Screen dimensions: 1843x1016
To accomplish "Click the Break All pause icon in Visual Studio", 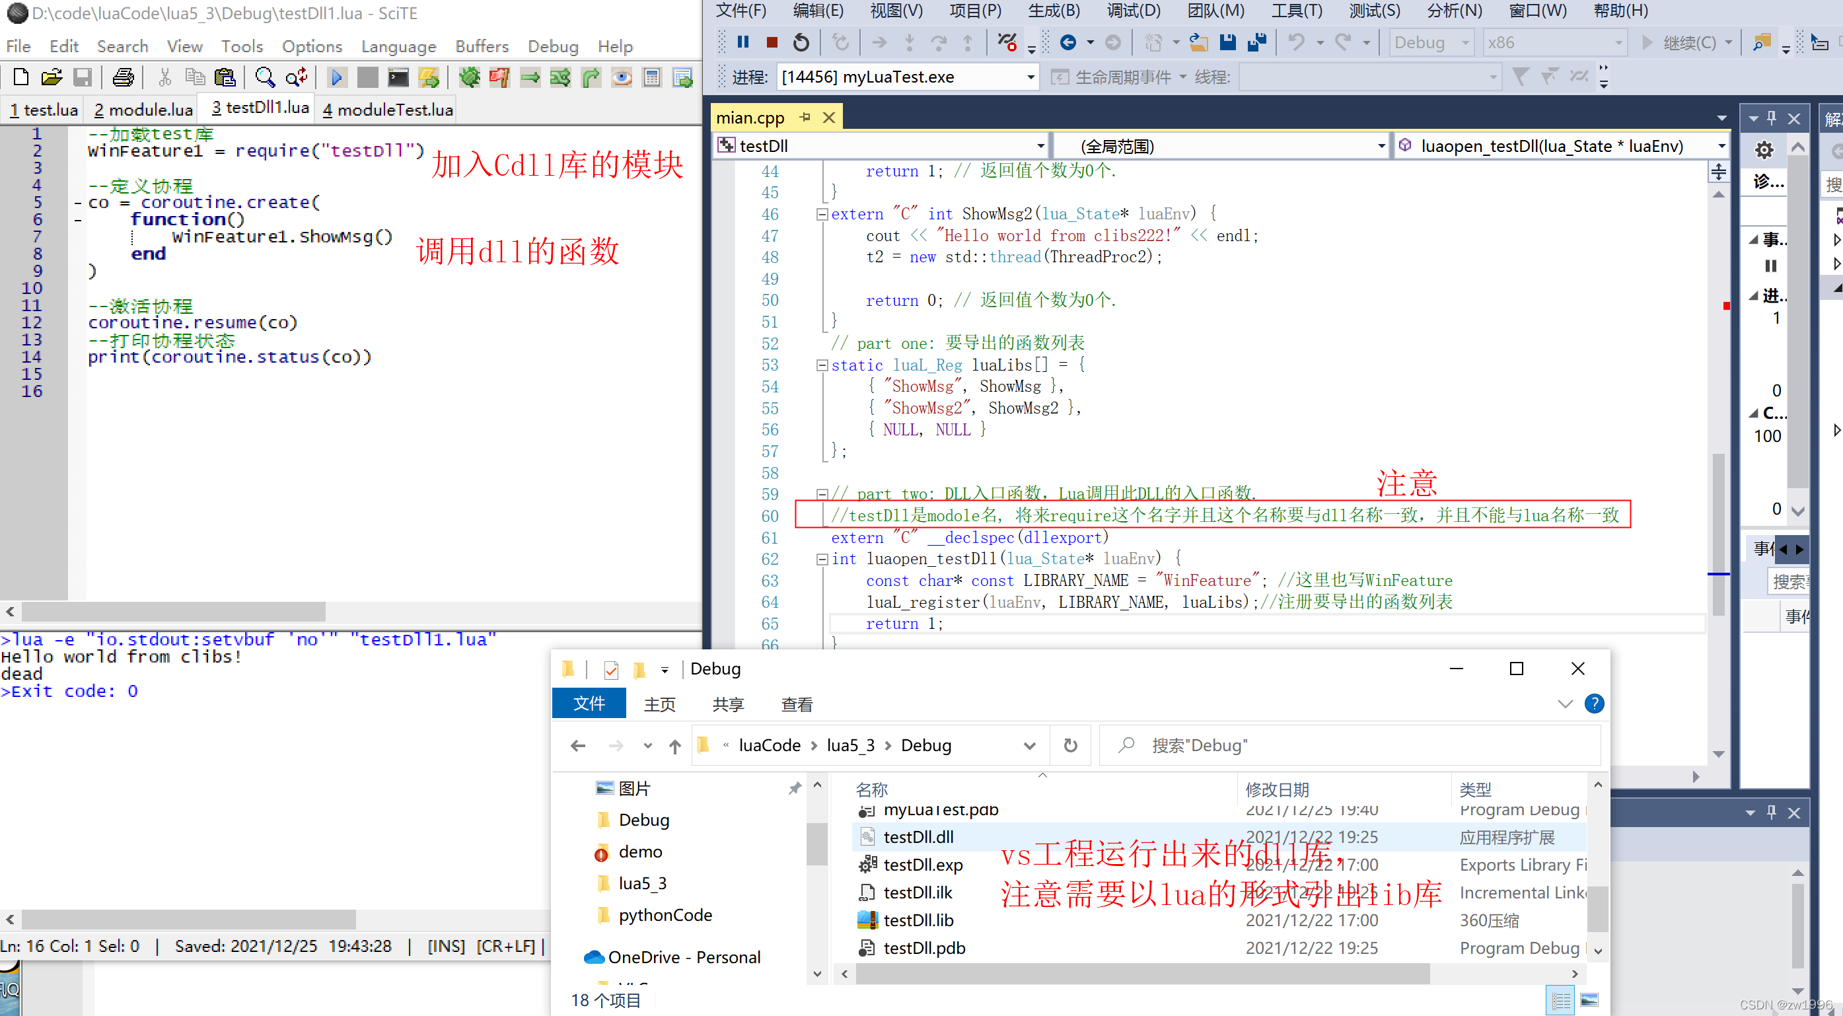I will tap(743, 42).
